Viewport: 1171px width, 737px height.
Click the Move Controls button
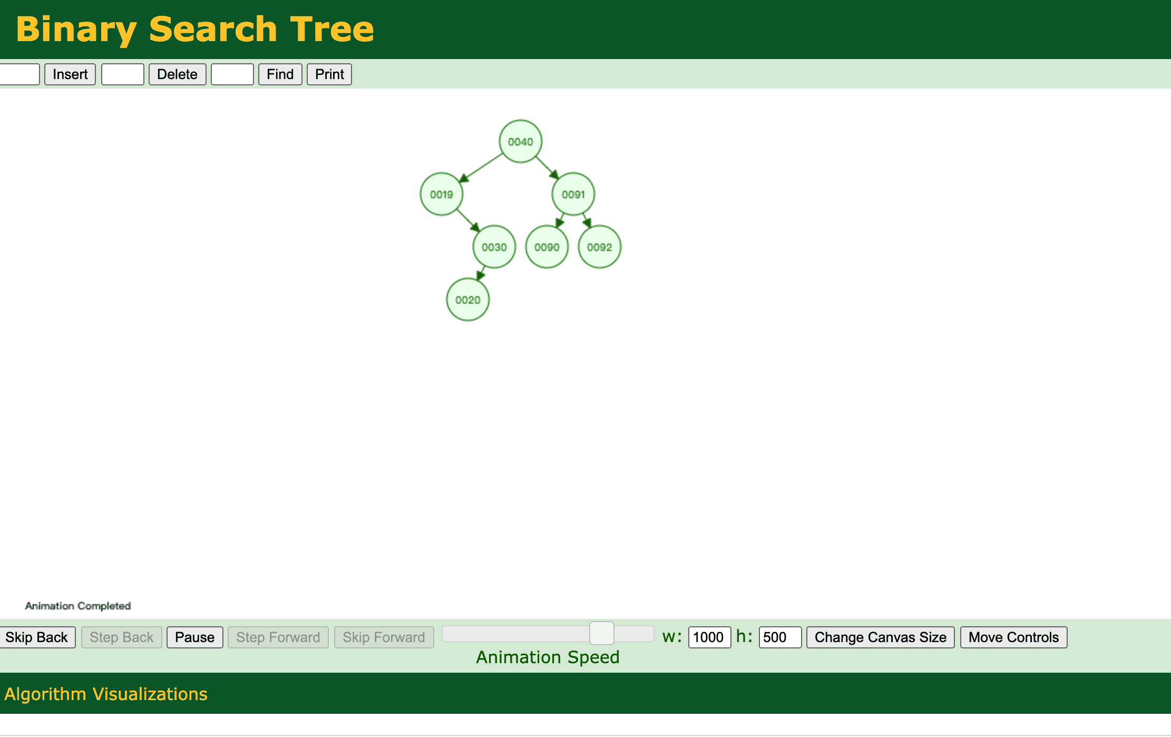coord(1013,637)
